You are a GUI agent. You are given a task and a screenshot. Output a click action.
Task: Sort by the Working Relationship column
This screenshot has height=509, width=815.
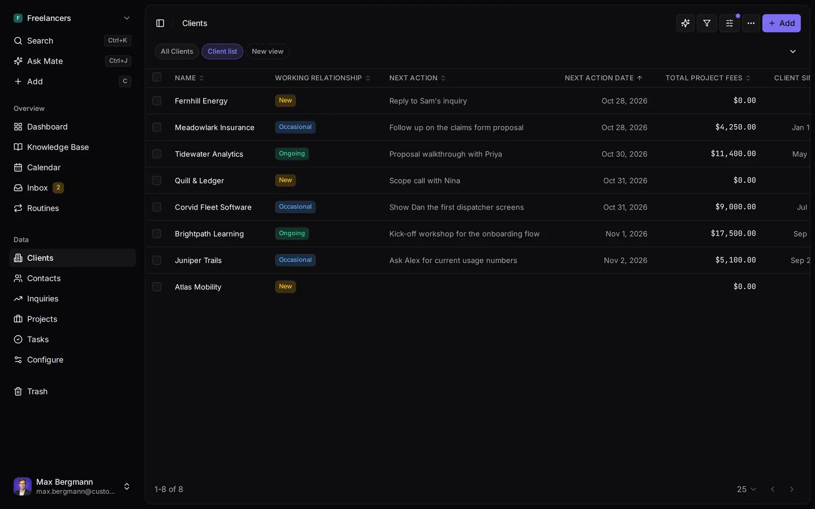click(322, 78)
